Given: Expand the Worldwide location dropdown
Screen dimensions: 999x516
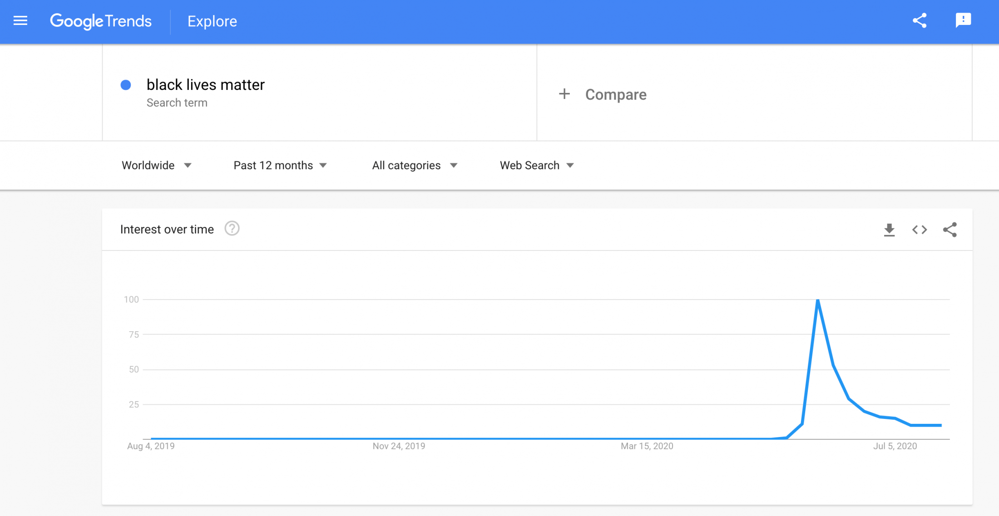Looking at the screenshot, I should (x=156, y=165).
